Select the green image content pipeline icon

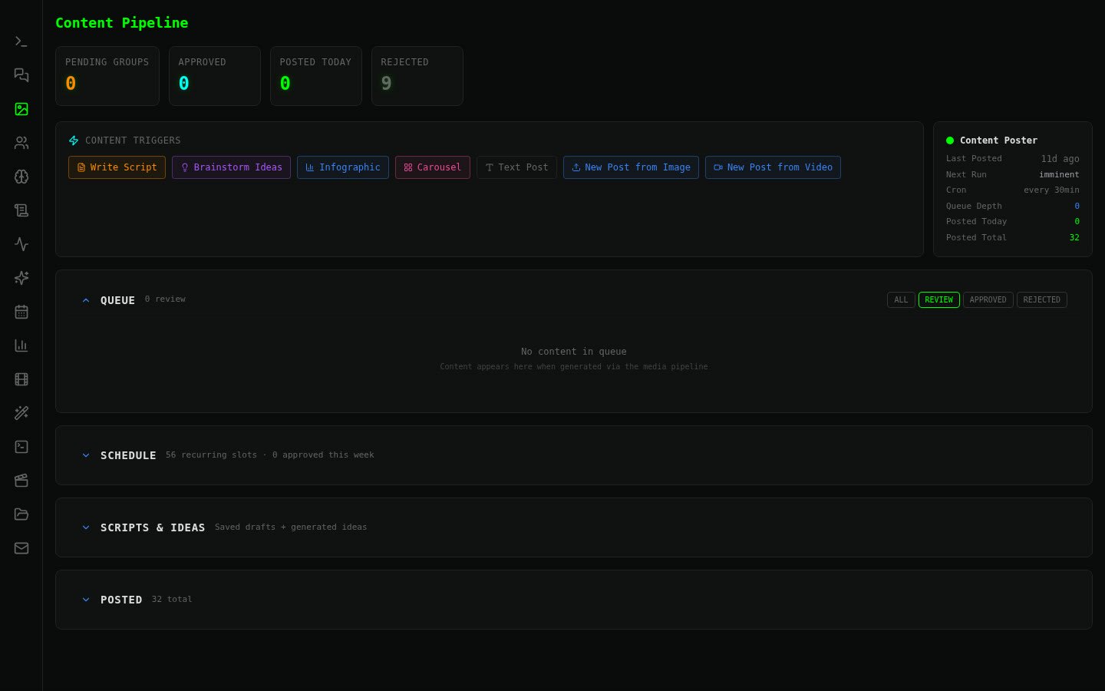[21, 109]
